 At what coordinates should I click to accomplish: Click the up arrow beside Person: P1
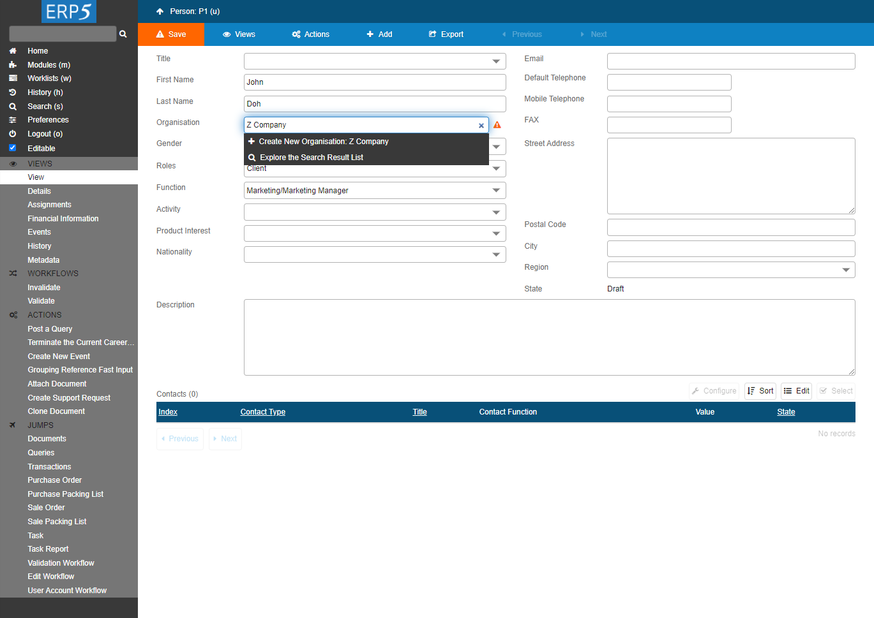point(160,11)
